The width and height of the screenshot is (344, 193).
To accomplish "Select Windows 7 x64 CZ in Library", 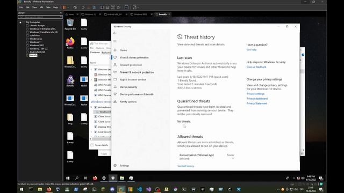I will coord(38,49).
